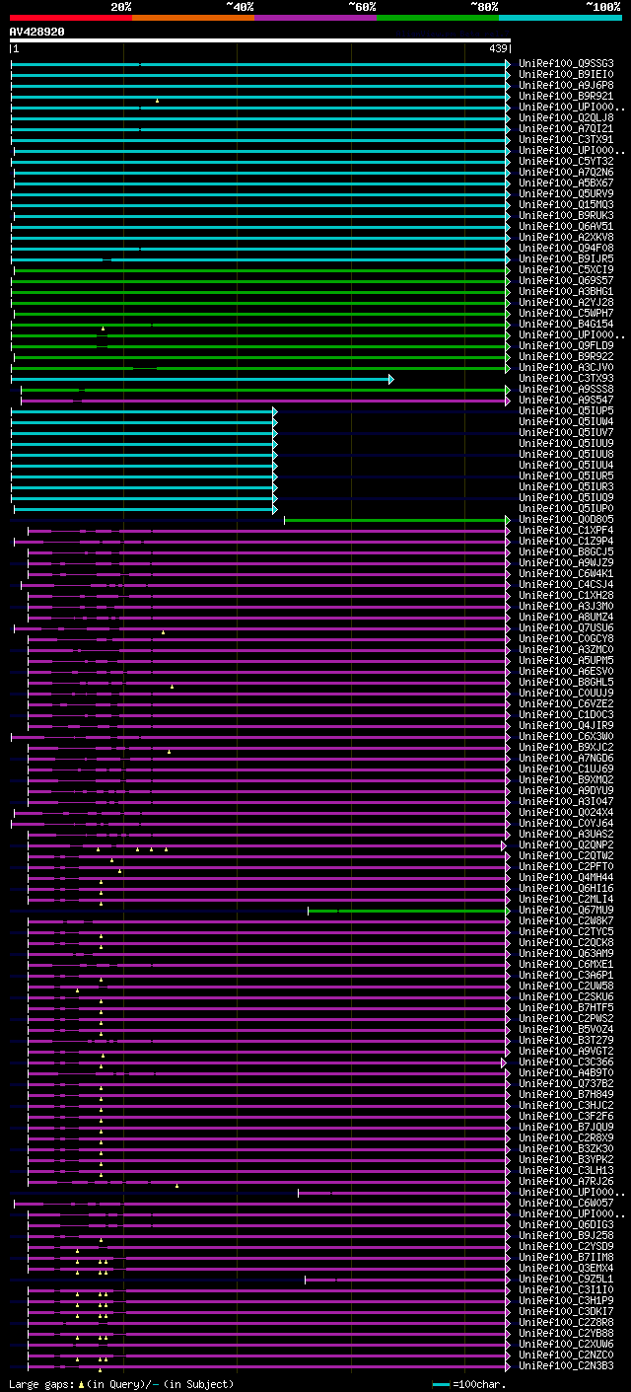Click the orange ~40% identity legend segment
This screenshot has height=1392, width=631.
pos(193,17)
